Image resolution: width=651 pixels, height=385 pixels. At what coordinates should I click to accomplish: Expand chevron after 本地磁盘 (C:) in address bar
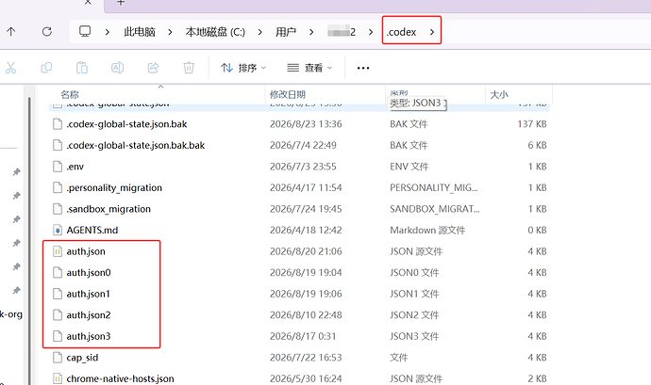coord(259,32)
